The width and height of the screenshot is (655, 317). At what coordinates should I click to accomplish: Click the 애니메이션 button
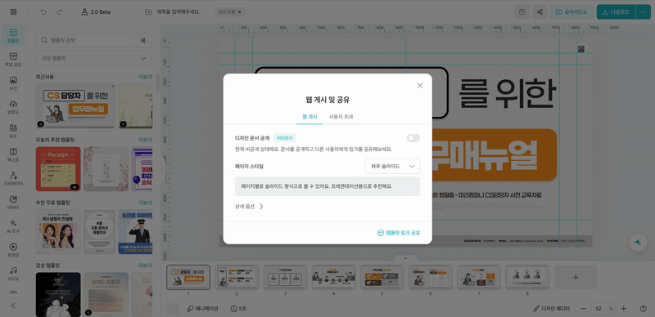click(202, 309)
